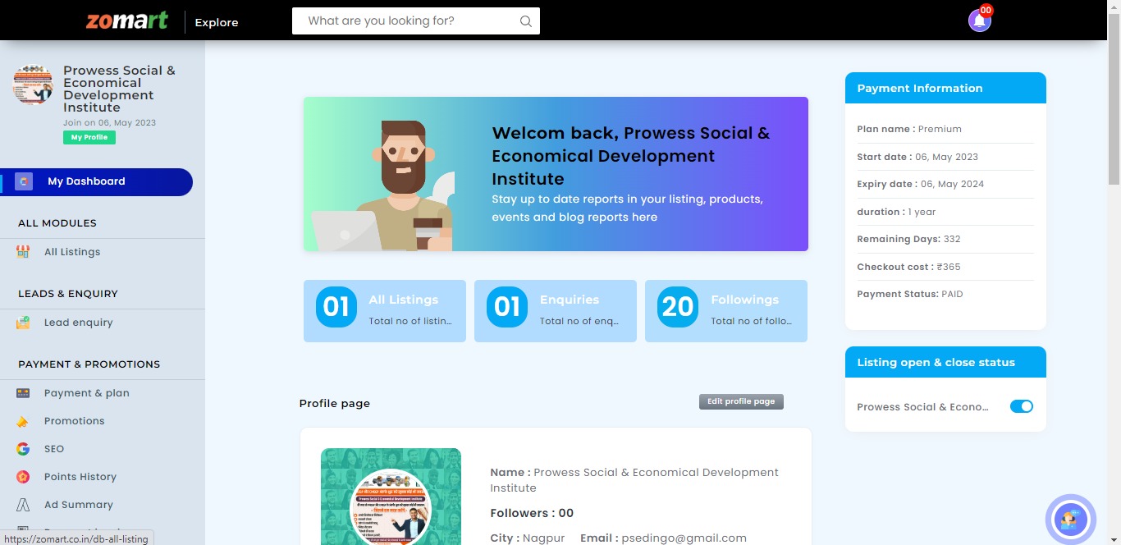Click the notification bell icon

pos(979,21)
